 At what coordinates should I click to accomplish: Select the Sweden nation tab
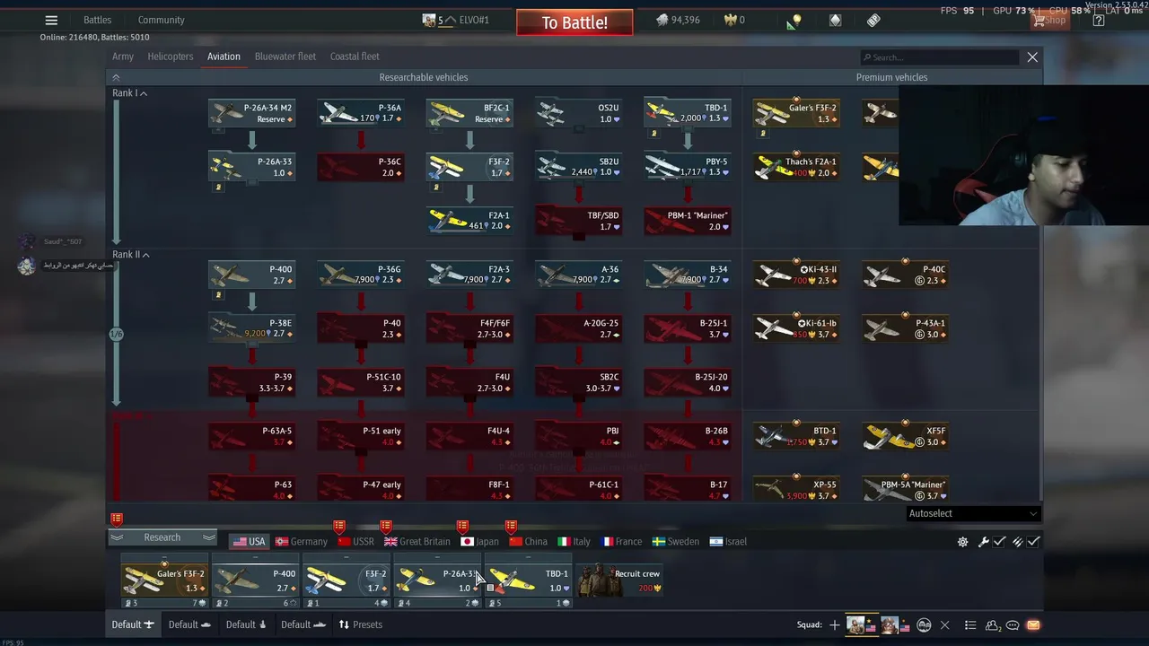pyautogui.click(x=675, y=541)
